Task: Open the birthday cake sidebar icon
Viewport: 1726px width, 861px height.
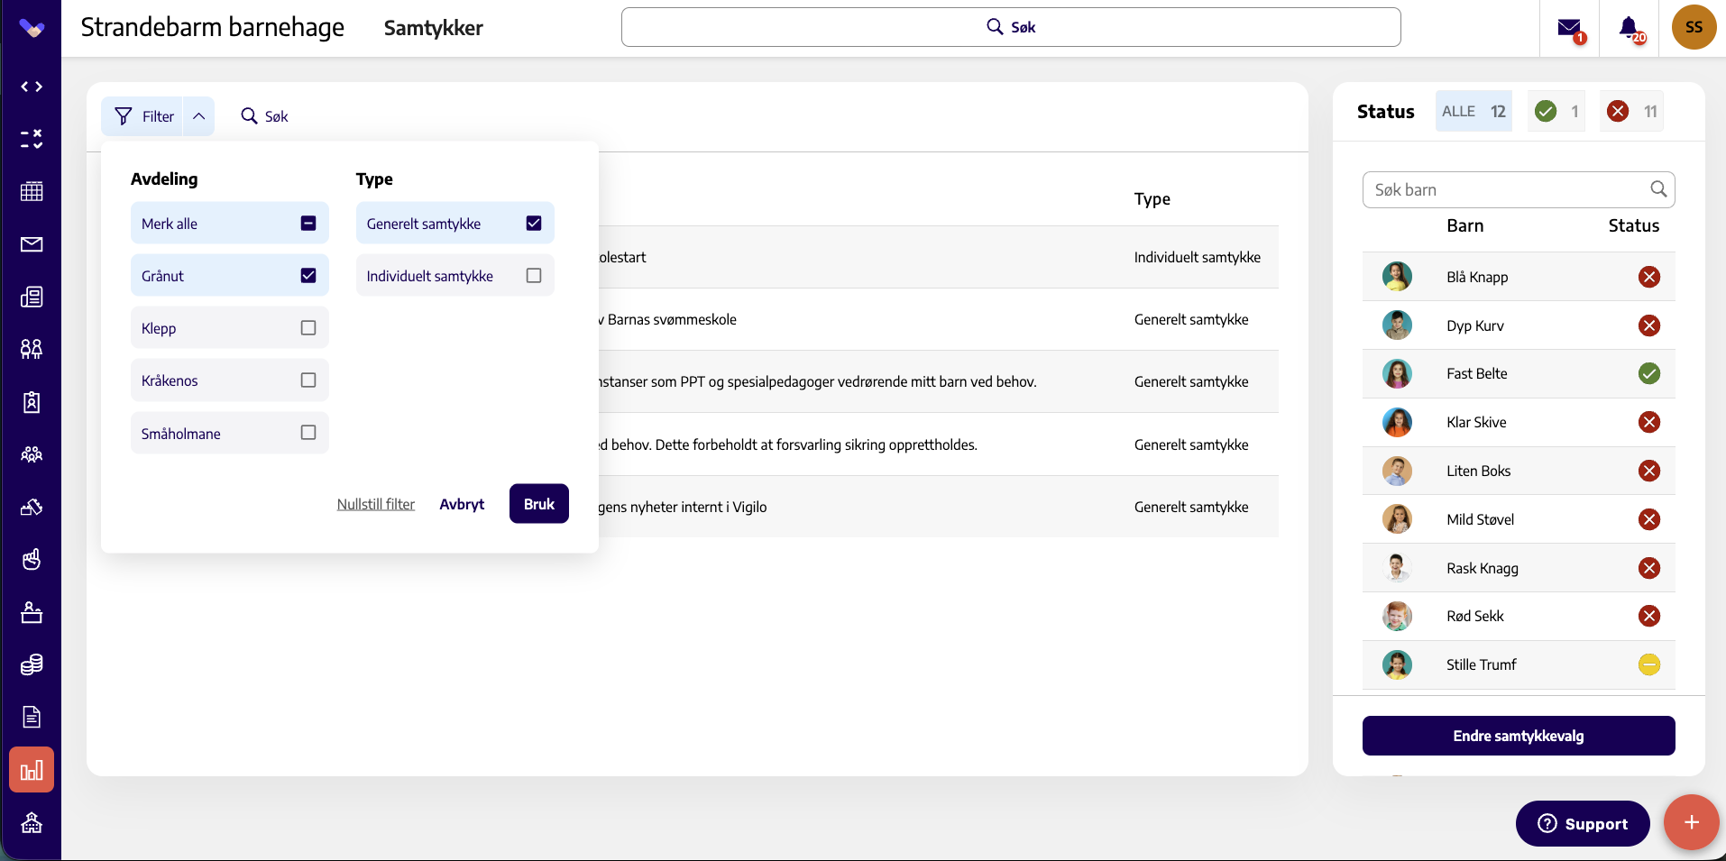Action: click(32, 613)
